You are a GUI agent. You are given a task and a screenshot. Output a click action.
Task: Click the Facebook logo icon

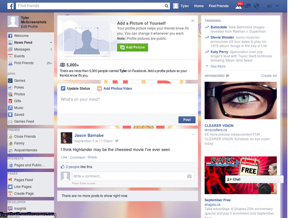pyautogui.click(x=11, y=6)
